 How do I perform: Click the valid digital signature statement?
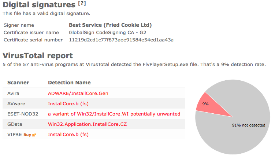pyautogui.click(x=46, y=14)
